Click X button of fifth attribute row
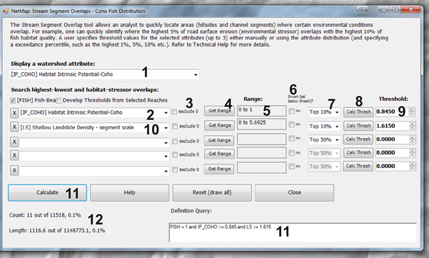The width and height of the screenshot is (429, 258). coord(14,170)
